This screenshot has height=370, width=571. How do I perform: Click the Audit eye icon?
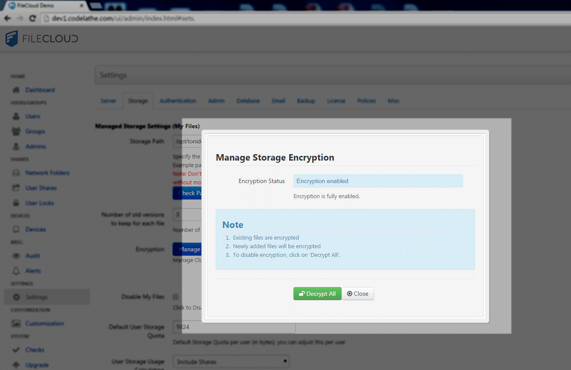pyautogui.click(x=16, y=256)
